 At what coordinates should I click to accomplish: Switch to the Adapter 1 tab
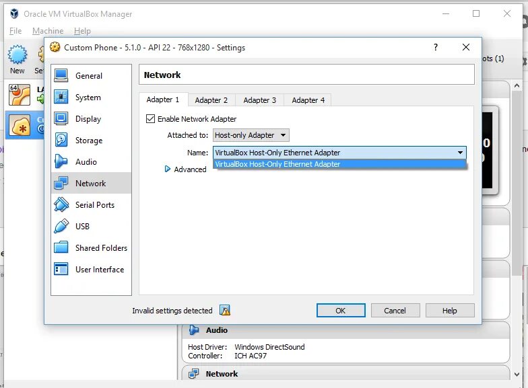[x=163, y=100]
